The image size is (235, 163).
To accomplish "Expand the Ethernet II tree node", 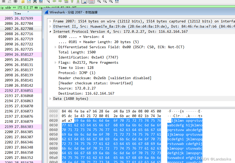I will pyautogui.click(x=50, y=27).
